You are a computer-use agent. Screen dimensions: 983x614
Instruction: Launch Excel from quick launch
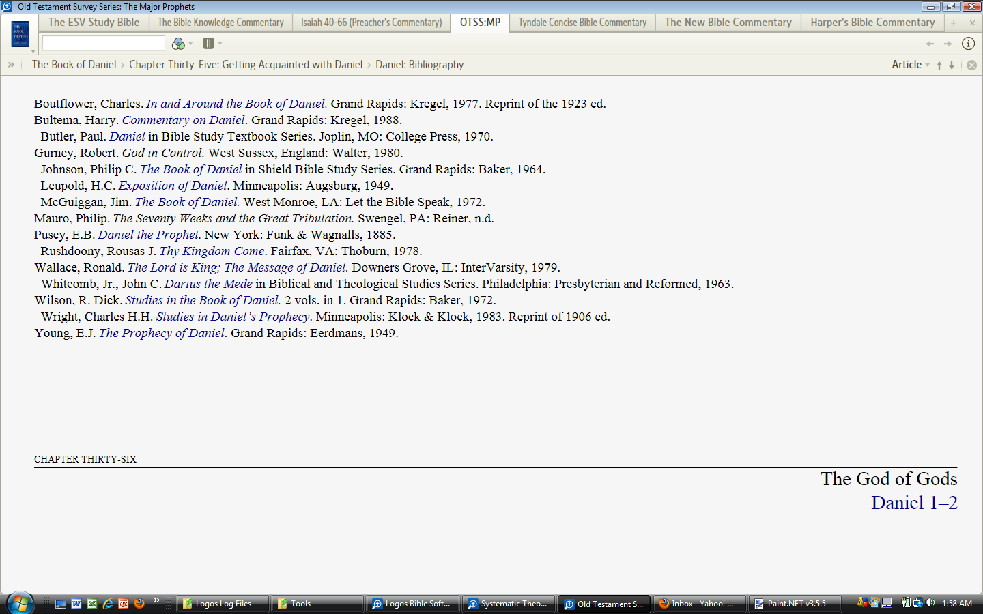(92, 604)
